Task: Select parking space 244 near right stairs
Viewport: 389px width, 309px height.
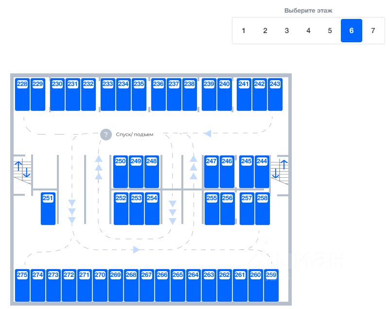Action: (262, 172)
